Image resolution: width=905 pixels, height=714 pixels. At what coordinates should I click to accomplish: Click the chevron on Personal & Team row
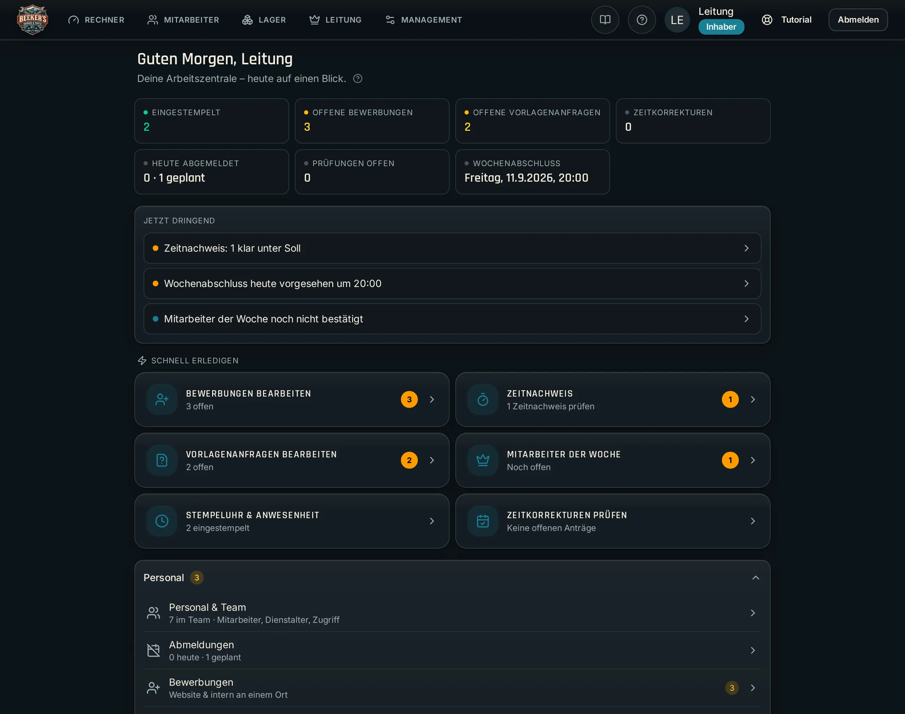pyautogui.click(x=752, y=613)
